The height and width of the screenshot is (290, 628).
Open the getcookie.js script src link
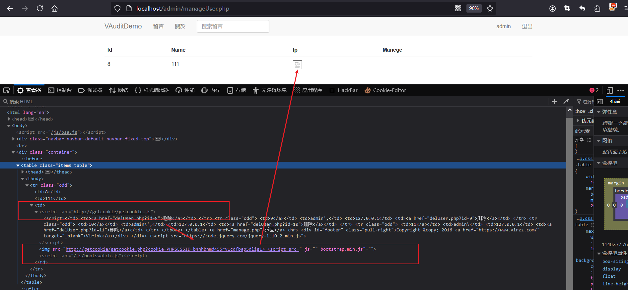(x=112, y=212)
